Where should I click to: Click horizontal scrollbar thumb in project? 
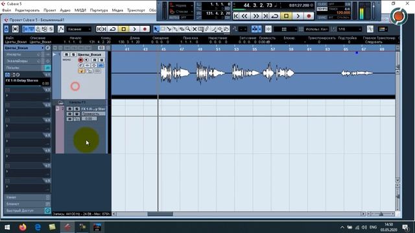[160, 214]
